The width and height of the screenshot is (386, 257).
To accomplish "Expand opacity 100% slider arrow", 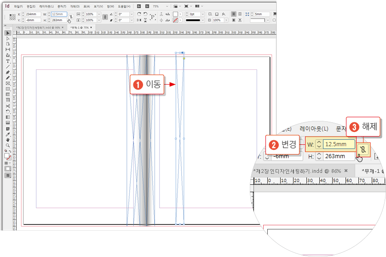I will coord(226,20).
